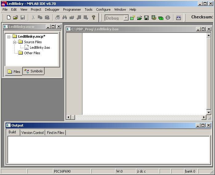Click the round project info icon
215x175 pixels.
168,18
